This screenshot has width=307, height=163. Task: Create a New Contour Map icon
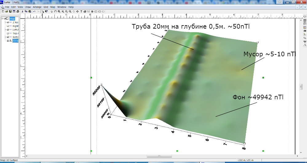point(305,20)
